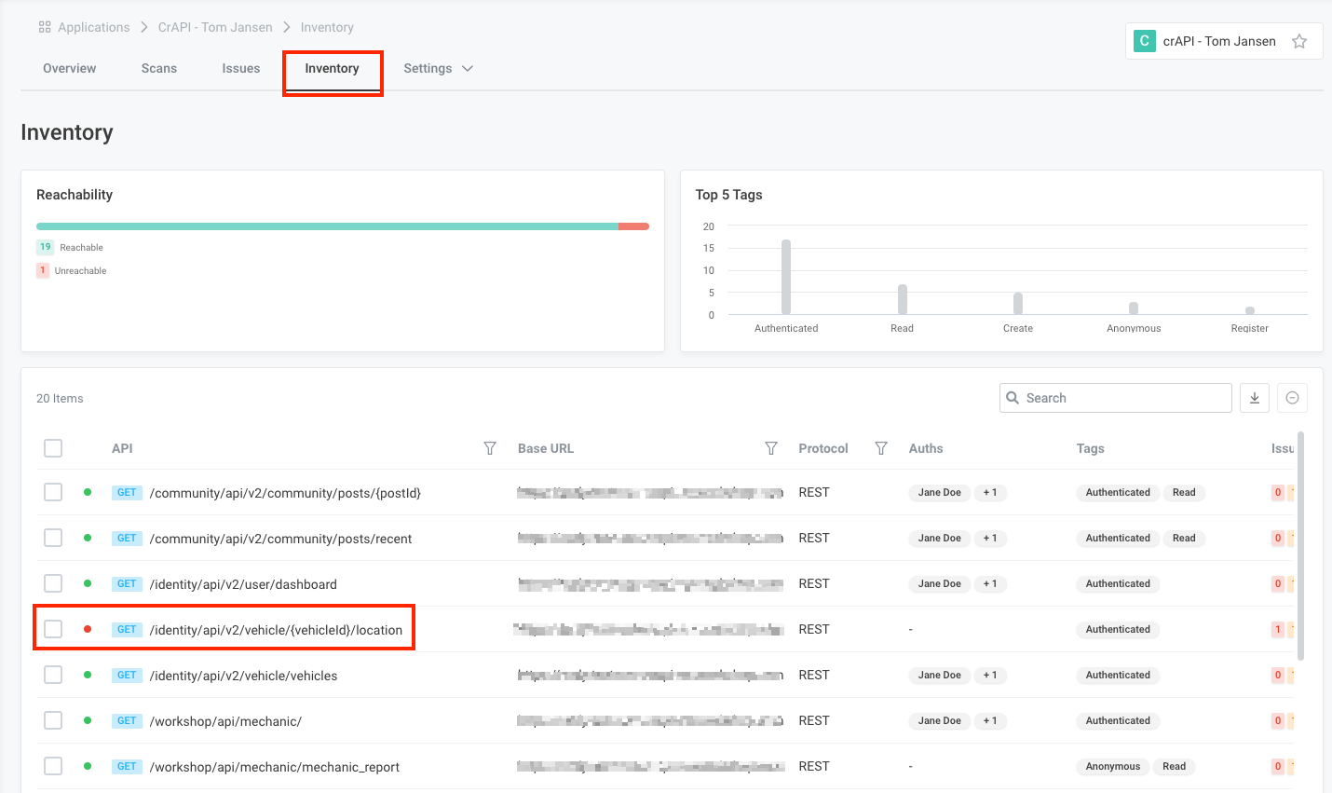This screenshot has width=1332, height=793.
Task: Click red unreachable segment of Reachability bar
Action: 633,226
